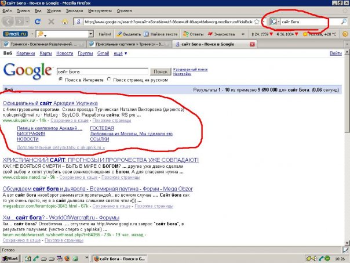
Task: Click the @mail.ru toolbar logo
Action: point(16,34)
